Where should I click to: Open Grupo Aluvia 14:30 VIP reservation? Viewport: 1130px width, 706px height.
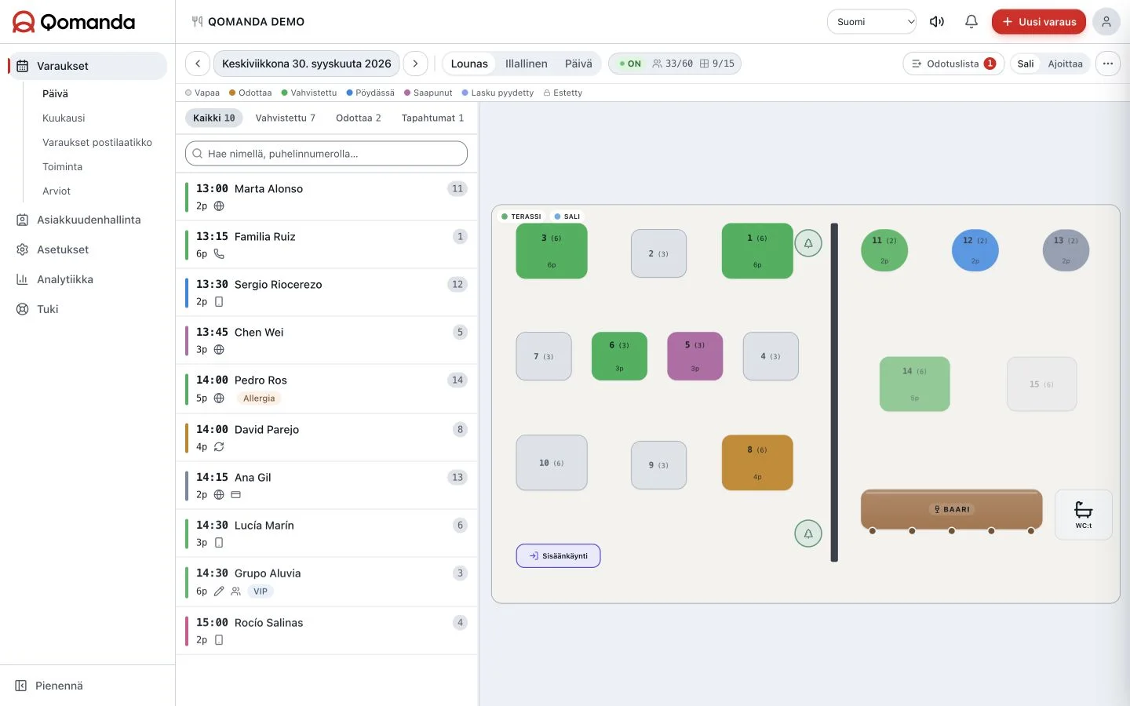click(x=326, y=582)
